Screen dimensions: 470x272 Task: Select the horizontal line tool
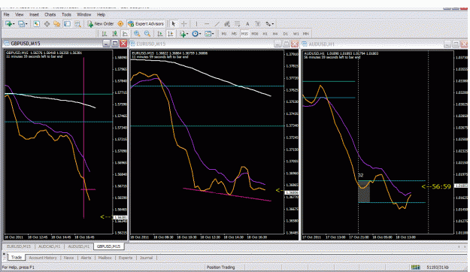point(207,23)
